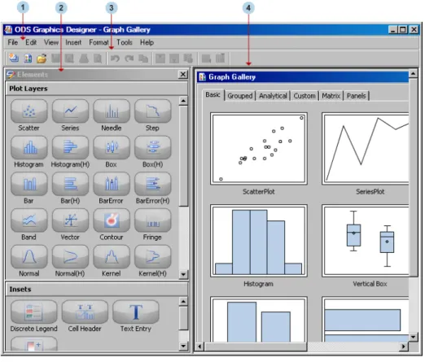The width and height of the screenshot is (425, 362).
Task: Select the Normal(H) curve layer
Action: pyautogui.click(x=70, y=256)
